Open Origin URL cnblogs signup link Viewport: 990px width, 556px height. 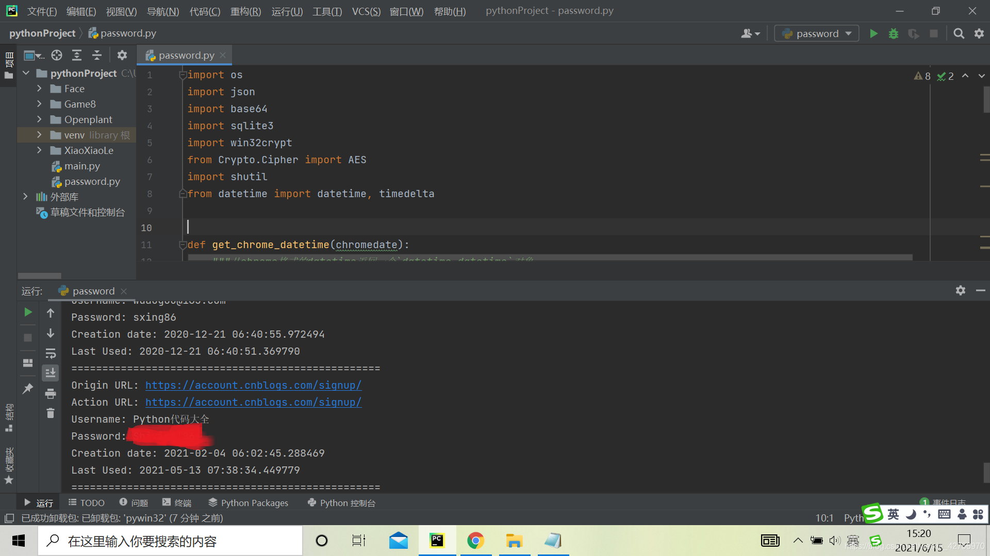coord(253,385)
